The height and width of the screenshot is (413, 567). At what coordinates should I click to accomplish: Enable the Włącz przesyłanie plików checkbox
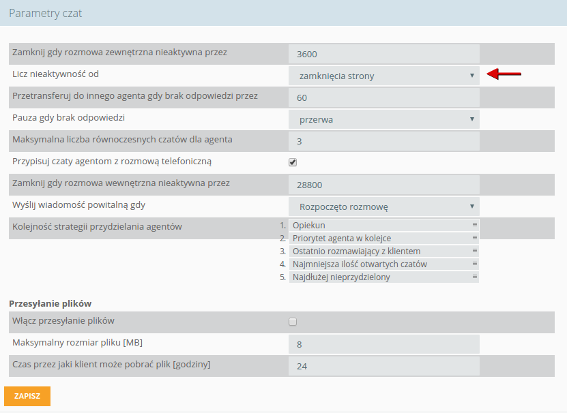[x=293, y=322]
